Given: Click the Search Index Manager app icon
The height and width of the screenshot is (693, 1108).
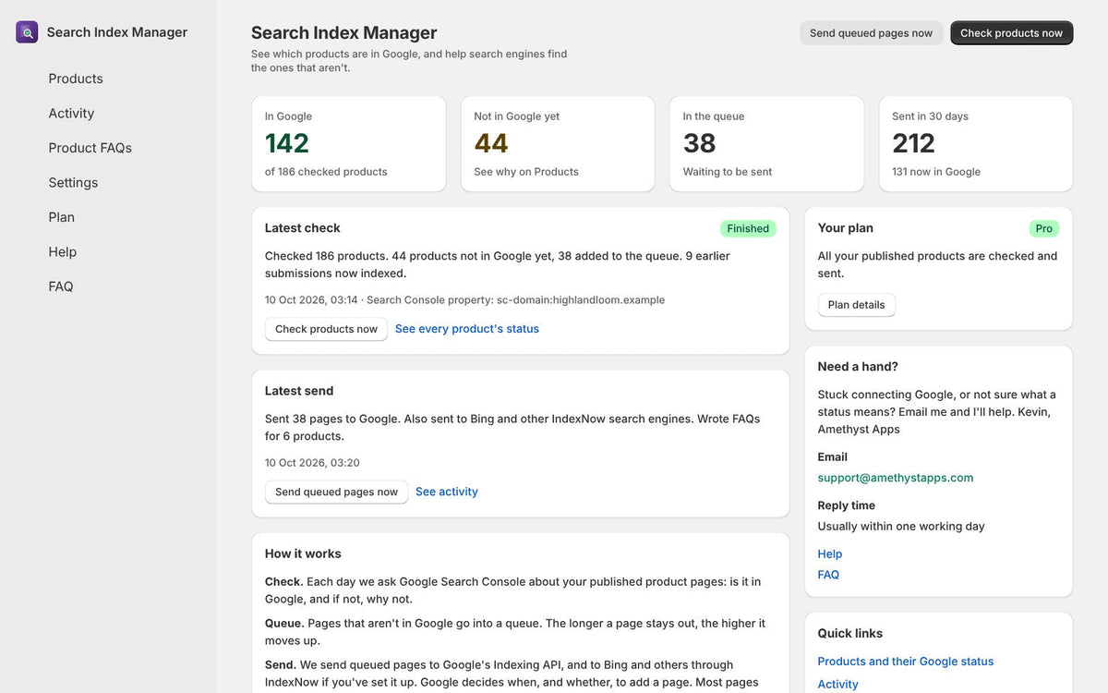Looking at the screenshot, I should (27, 32).
